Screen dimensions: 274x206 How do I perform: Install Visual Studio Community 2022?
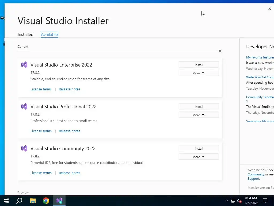coord(199,148)
